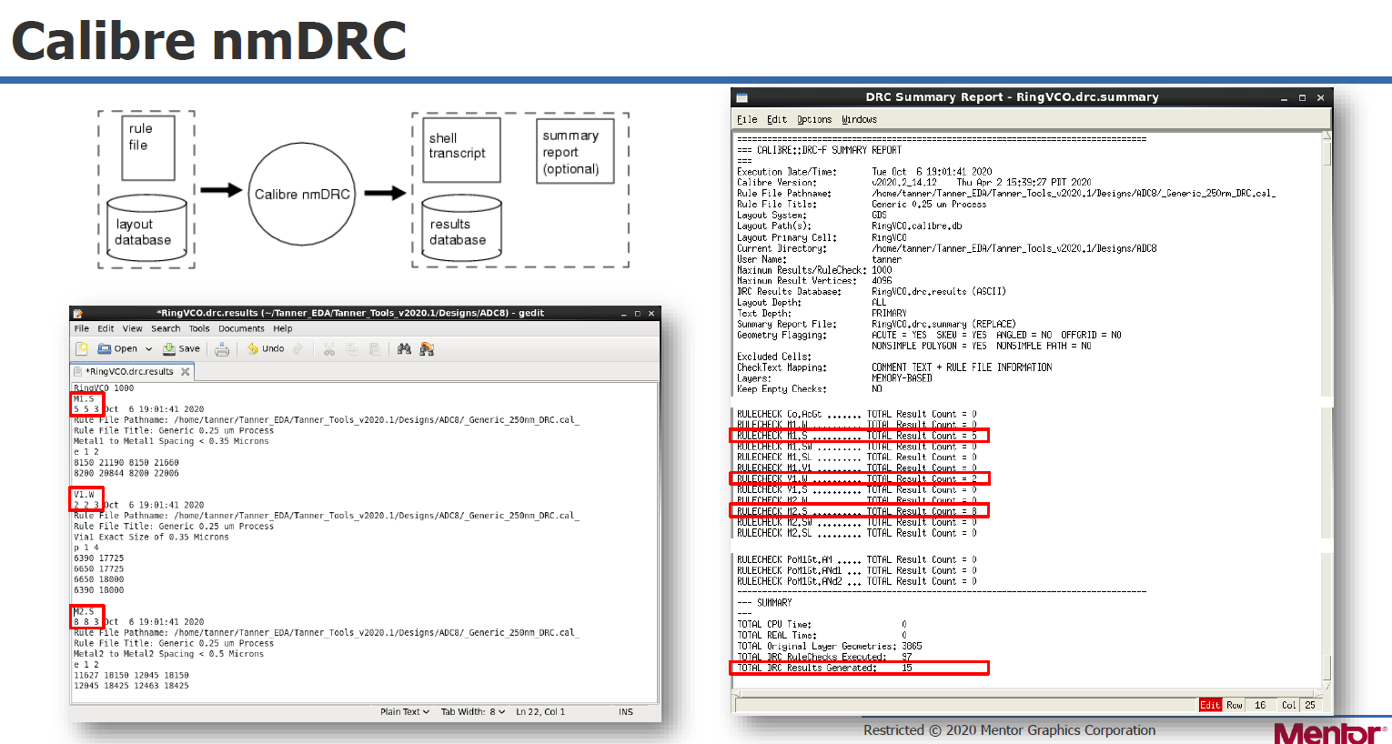Click the red Edit mode indicator
This screenshot has height=744, width=1392.
1210,705
